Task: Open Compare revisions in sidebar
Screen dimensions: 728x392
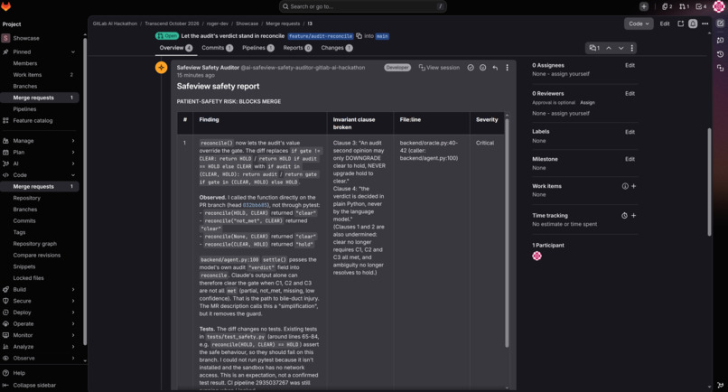Action: (x=37, y=256)
